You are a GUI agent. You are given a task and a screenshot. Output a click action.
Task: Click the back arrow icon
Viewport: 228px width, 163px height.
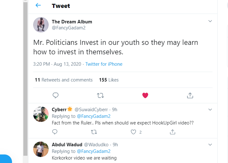tap(38, 5)
